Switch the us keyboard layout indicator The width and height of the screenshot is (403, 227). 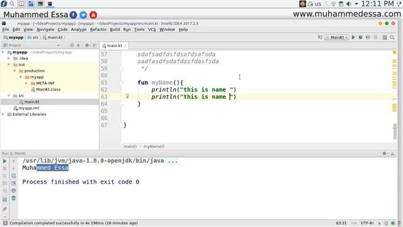pyautogui.click(x=318, y=4)
